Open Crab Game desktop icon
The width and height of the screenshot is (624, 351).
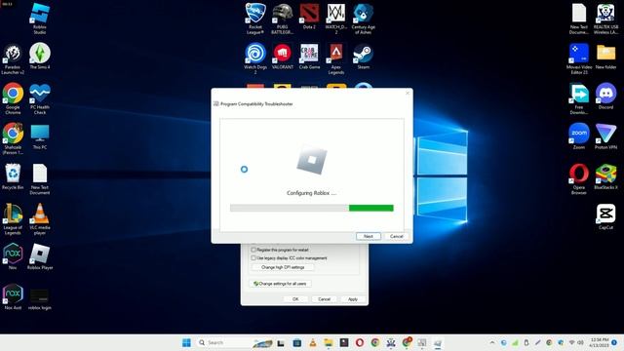(x=309, y=57)
